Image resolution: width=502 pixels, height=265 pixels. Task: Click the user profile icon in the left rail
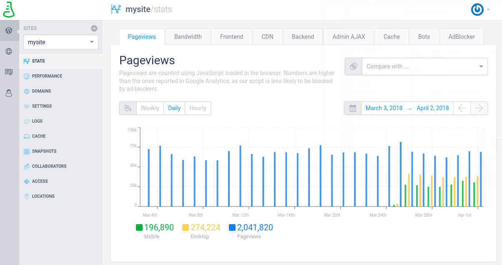9,93
